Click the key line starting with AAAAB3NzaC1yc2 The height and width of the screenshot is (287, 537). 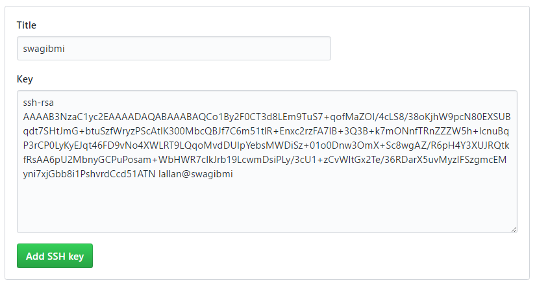pos(267,117)
